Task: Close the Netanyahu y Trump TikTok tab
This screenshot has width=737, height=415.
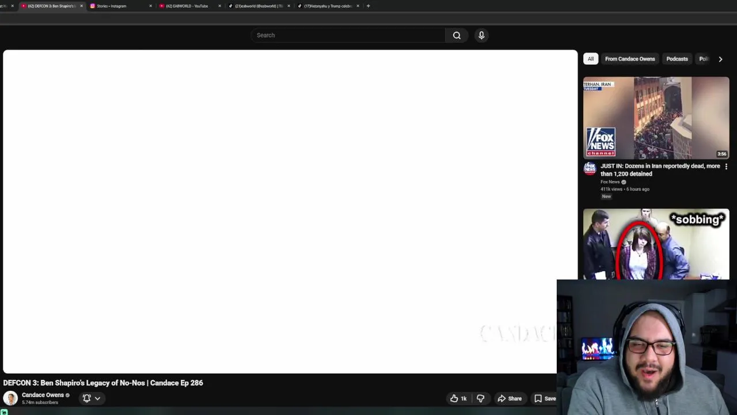Action: tap(358, 6)
